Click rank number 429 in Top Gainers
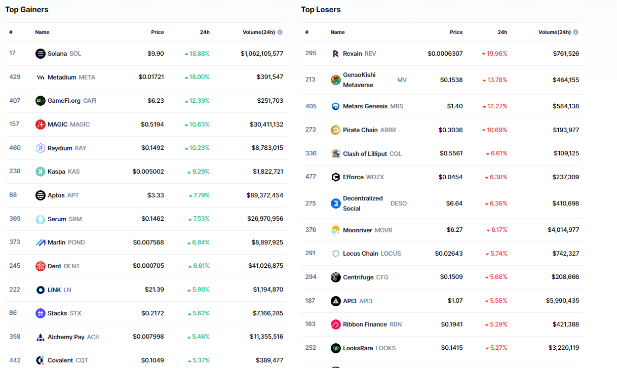Viewport: 617px width, 368px height. click(x=15, y=76)
